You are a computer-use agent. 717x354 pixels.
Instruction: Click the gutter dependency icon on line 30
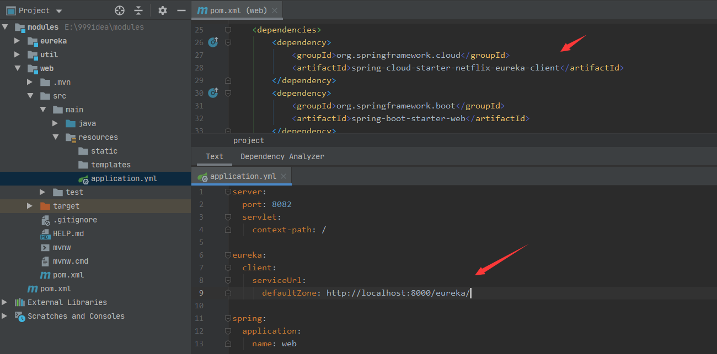(x=213, y=93)
